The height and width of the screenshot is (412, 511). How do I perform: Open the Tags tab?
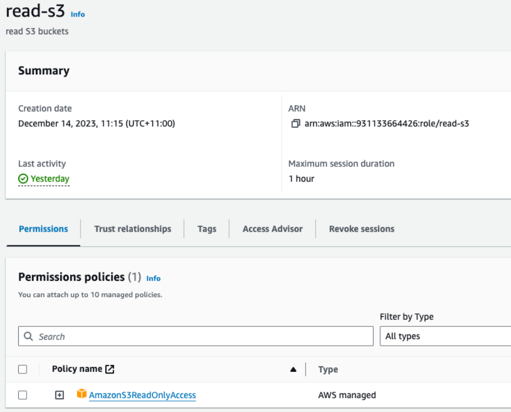(x=207, y=229)
